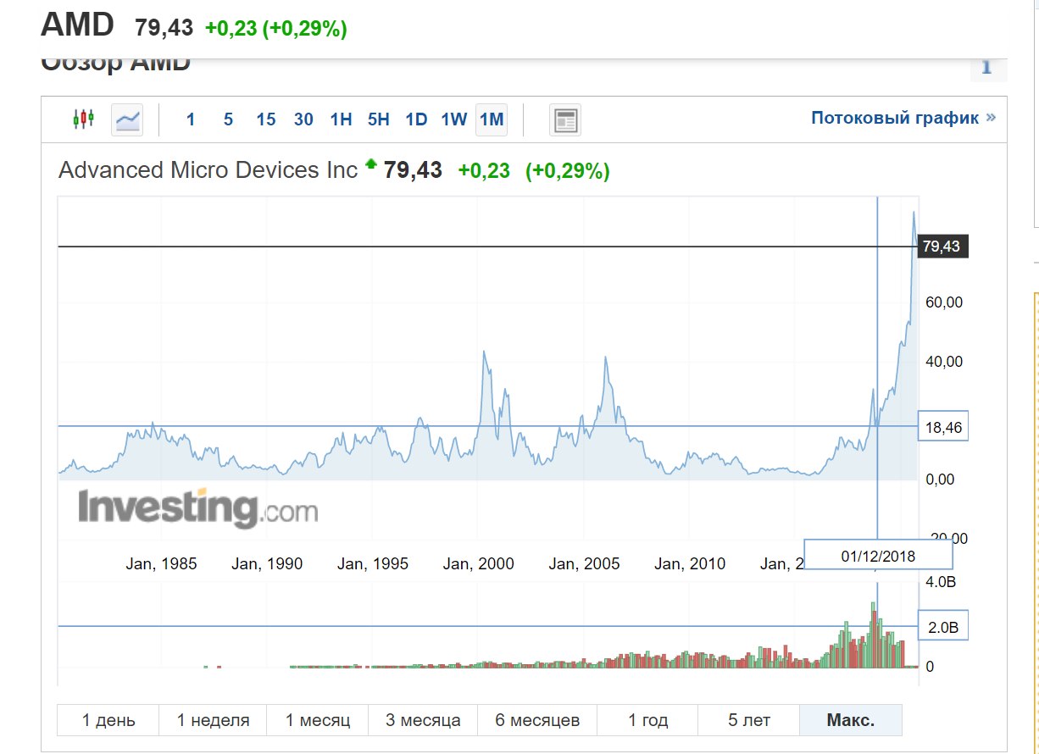This screenshot has height=754, width=1039.
Task: Select the area line chart icon
Action: 128,119
